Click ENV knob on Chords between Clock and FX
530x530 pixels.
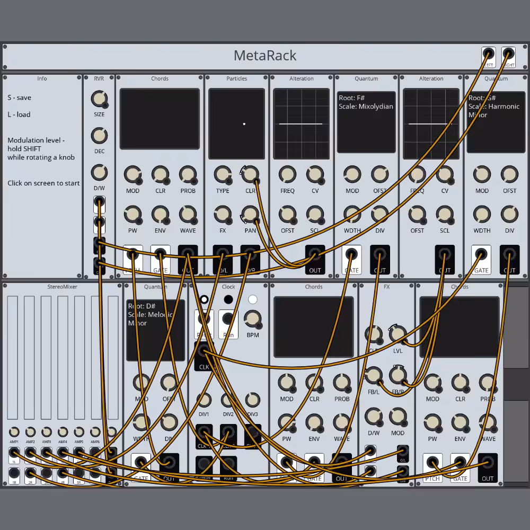coord(314,422)
